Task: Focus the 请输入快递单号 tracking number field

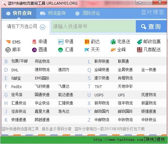Action: pos(94,26)
